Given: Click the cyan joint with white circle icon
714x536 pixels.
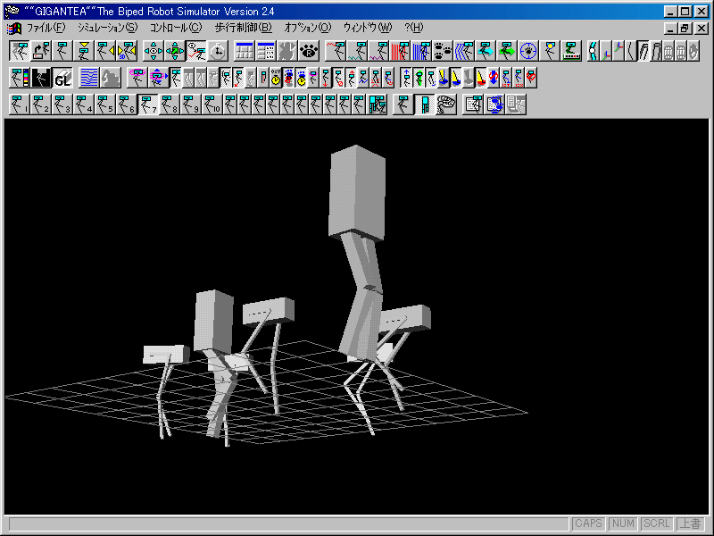Looking at the screenshot, I should point(594,51).
